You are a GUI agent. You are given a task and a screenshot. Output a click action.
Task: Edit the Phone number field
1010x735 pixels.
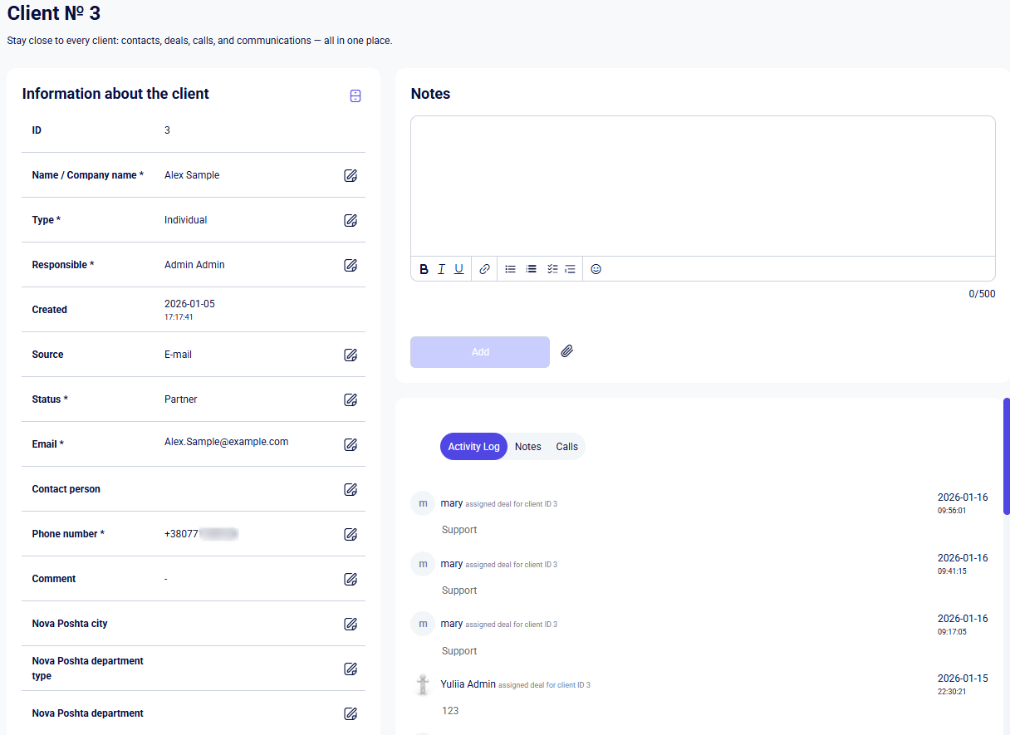tap(351, 534)
